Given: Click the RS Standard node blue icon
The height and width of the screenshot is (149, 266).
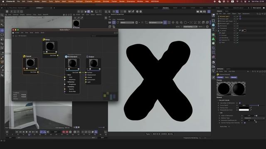Looking at the screenshot, I should [66, 57].
